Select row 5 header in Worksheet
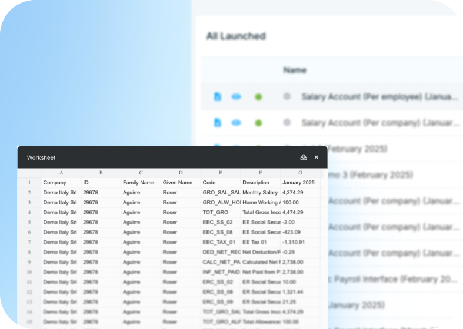463x329 pixels. point(29,222)
